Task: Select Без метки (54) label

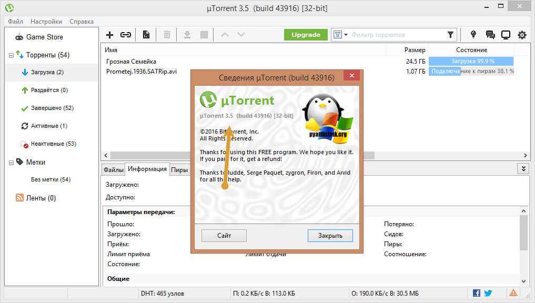Action: click(x=51, y=179)
